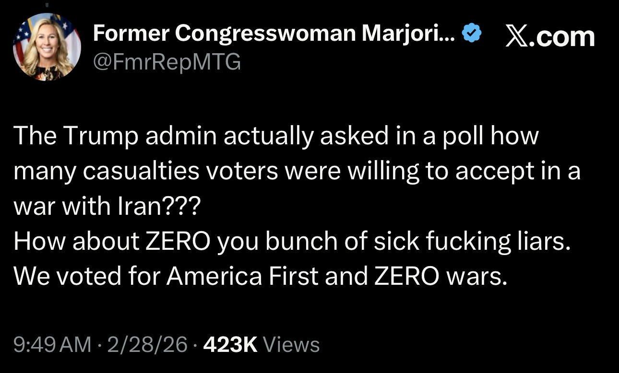Screen dimensions: 619x373
Task: Click the "Views" label
Action: click(292, 344)
